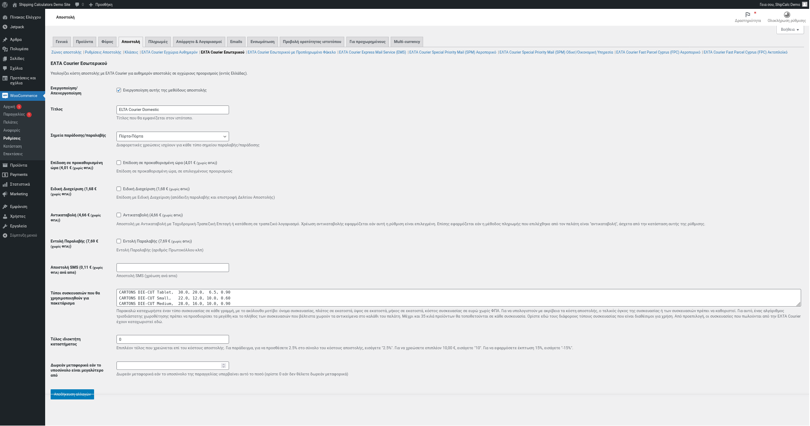Open Σελίδες pages icon

coord(5,59)
